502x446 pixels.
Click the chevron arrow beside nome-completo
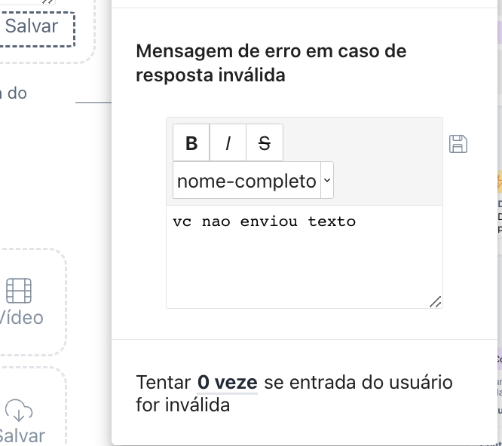click(x=326, y=181)
